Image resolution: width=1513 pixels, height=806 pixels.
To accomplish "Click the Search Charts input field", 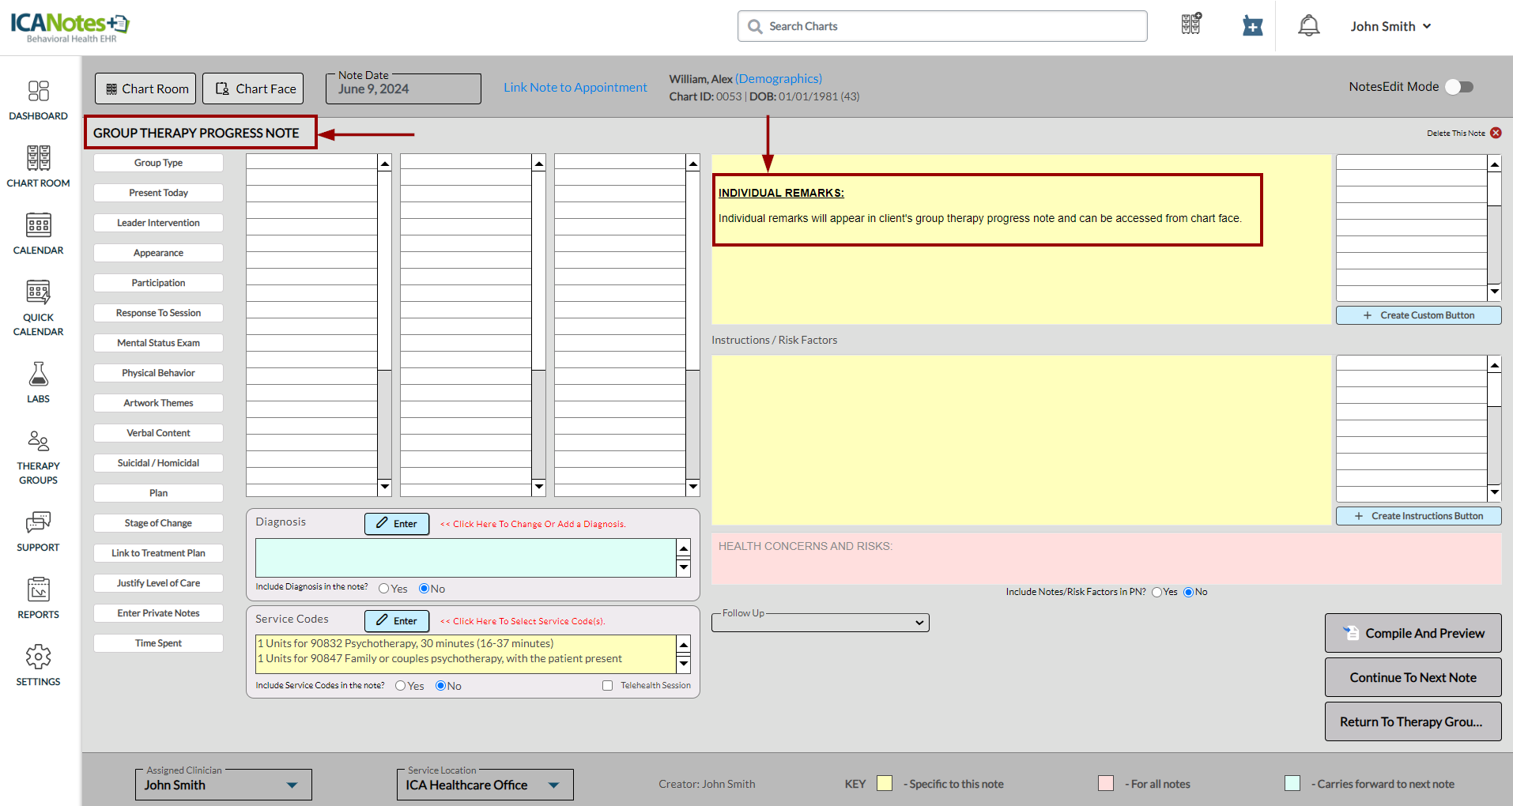I will click(x=941, y=26).
